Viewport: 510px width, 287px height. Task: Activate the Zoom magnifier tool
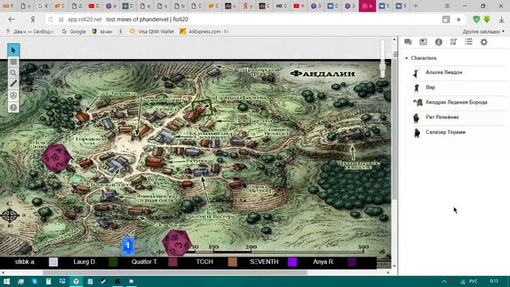click(x=14, y=73)
